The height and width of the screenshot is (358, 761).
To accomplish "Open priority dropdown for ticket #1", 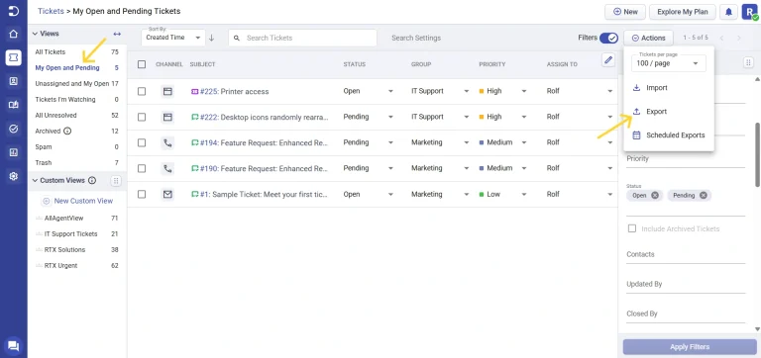I will point(523,194).
